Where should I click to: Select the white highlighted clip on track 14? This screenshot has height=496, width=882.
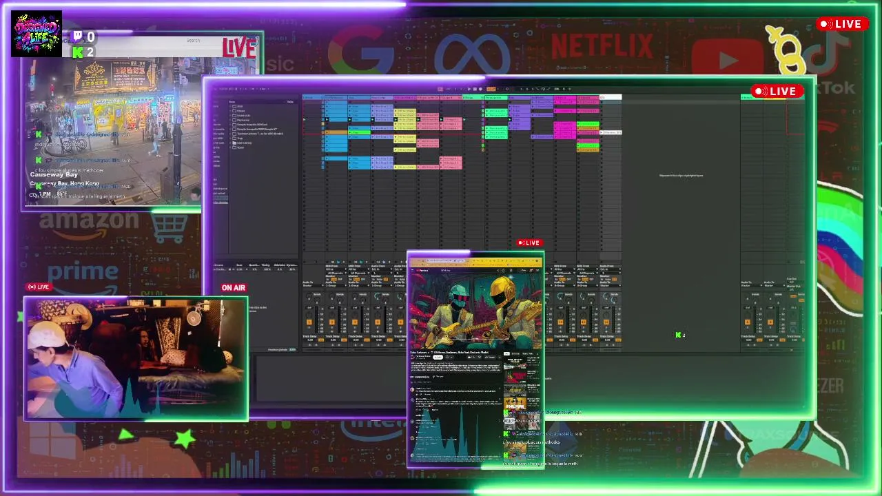(x=611, y=132)
